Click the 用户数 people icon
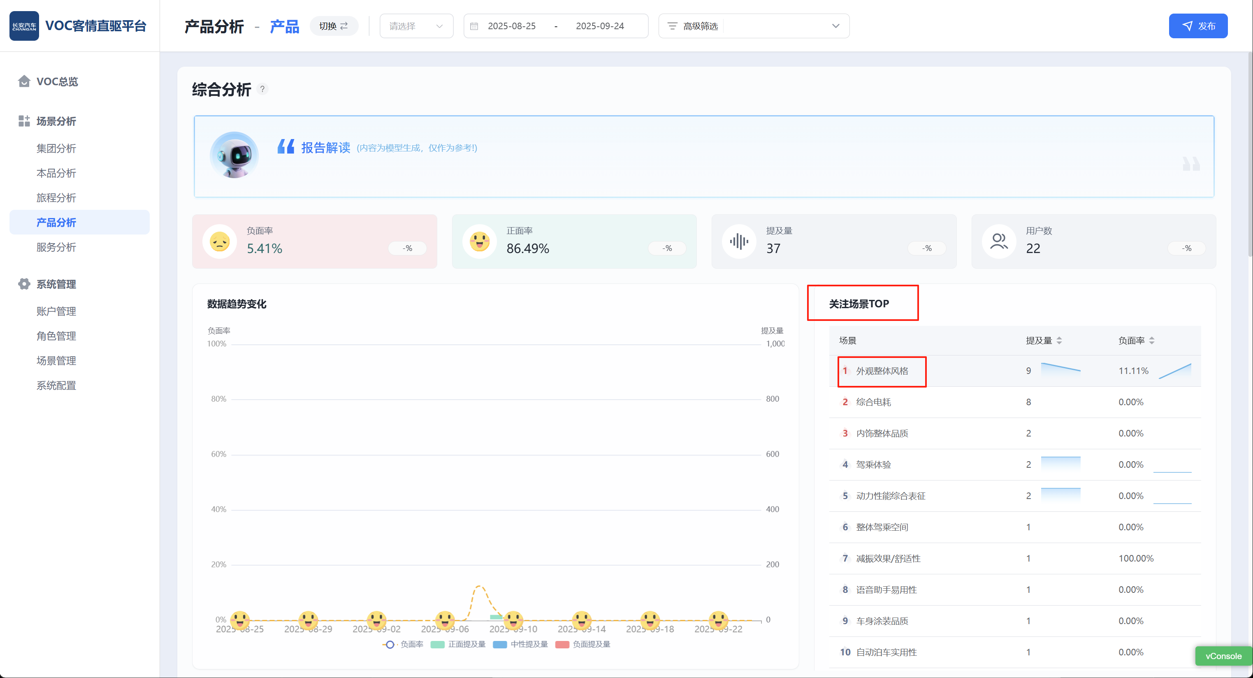The height and width of the screenshot is (678, 1253). (999, 242)
